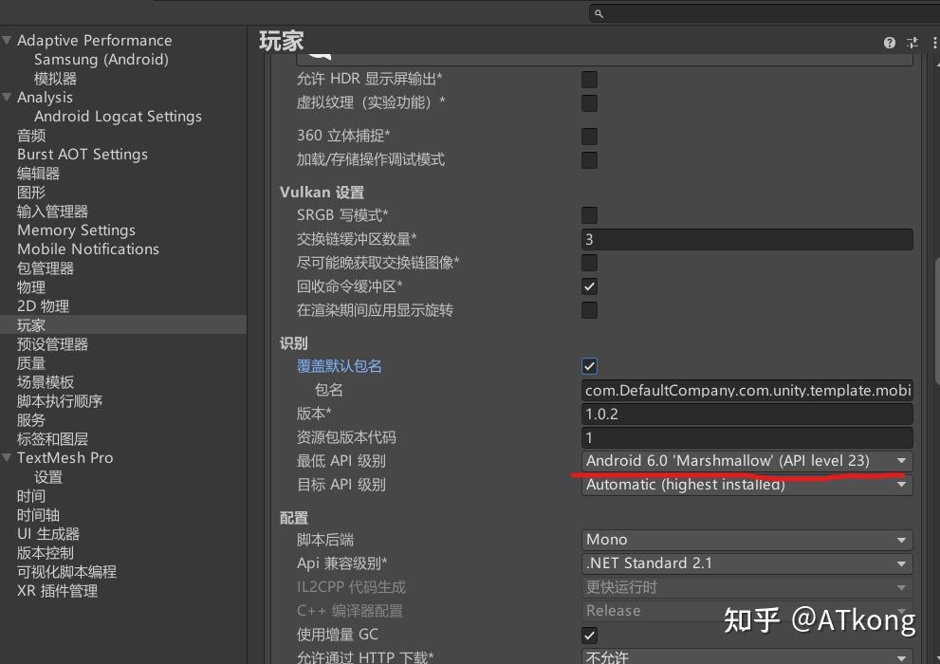940x664 pixels.
Task: Open the 目标 API 级别 dropdown
Action: click(746, 485)
